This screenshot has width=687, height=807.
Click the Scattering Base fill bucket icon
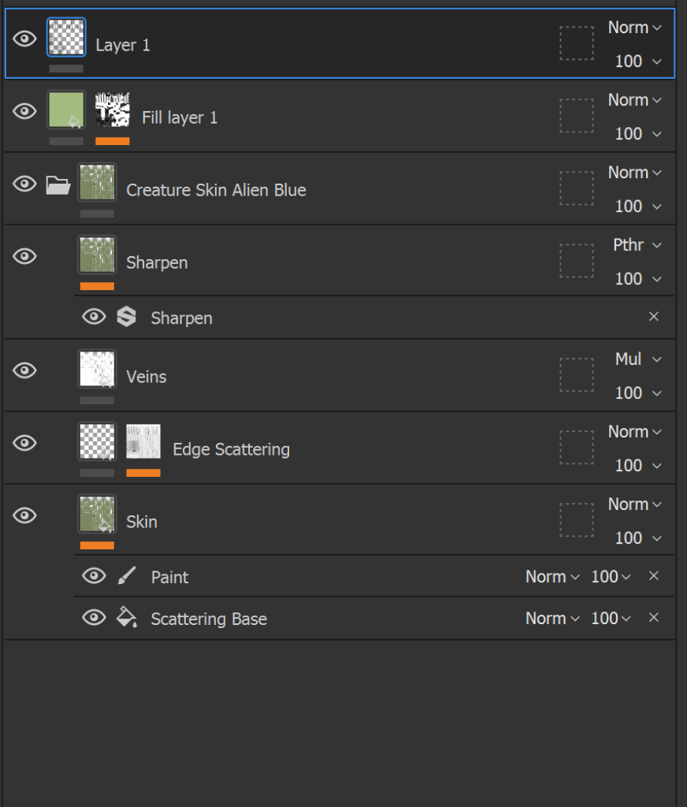point(126,618)
